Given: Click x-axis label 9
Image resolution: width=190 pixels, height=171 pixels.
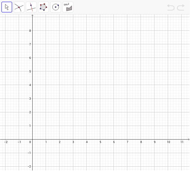Looking at the screenshot, I should pos(155,142).
